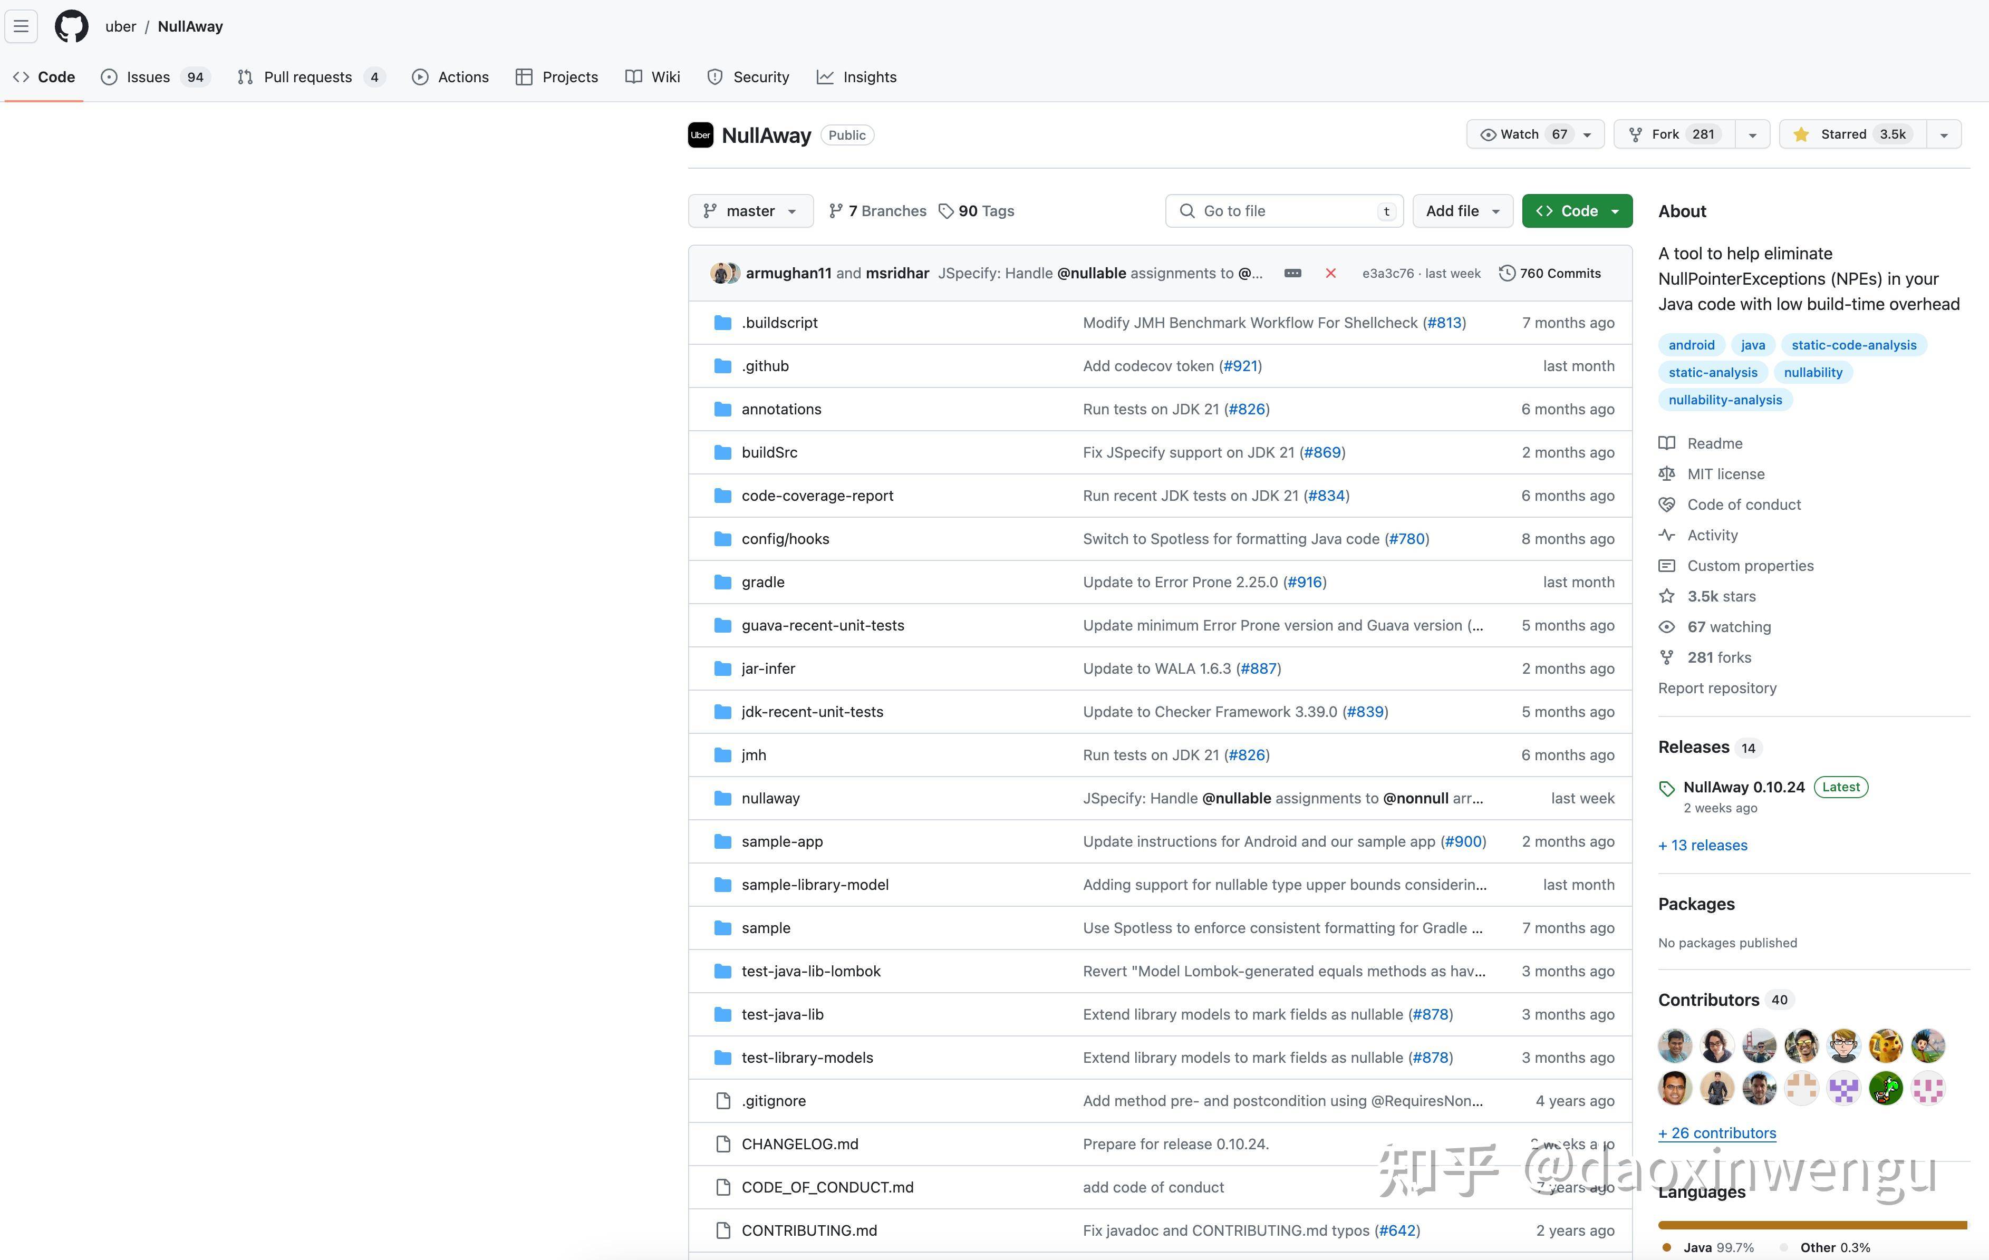Click the GitHub logo icon
Viewport: 1989px width, 1260px height.
pos(71,26)
